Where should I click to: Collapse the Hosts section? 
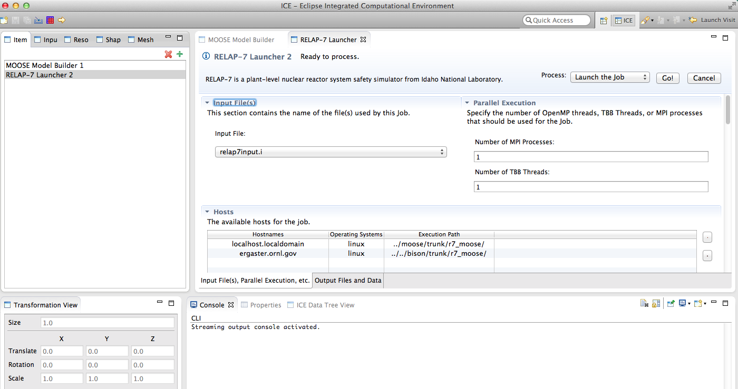[207, 212]
